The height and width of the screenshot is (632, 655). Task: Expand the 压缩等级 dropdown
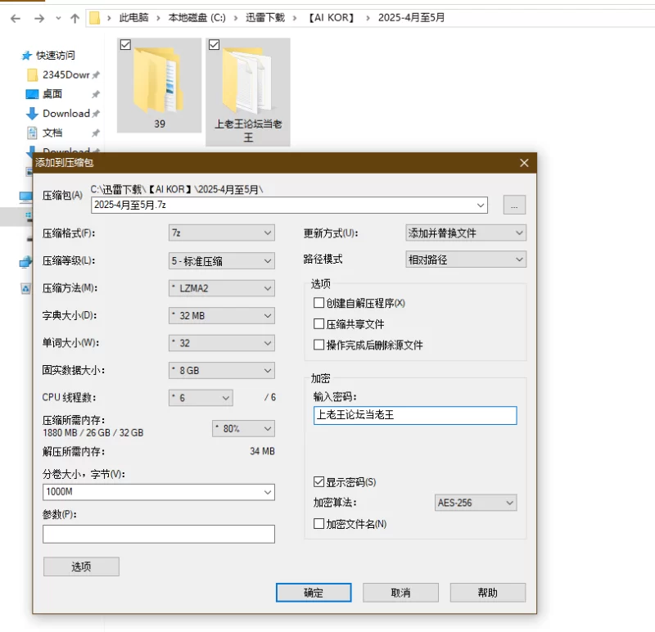coord(221,261)
